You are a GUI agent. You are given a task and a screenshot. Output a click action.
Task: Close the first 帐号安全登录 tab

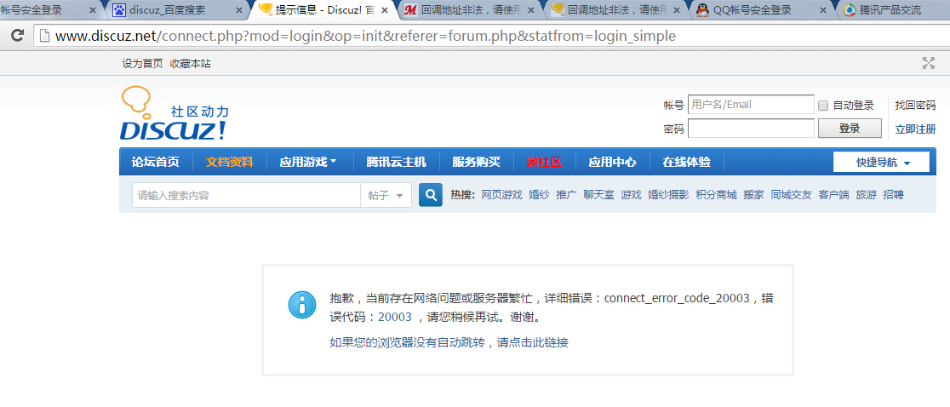[93, 10]
